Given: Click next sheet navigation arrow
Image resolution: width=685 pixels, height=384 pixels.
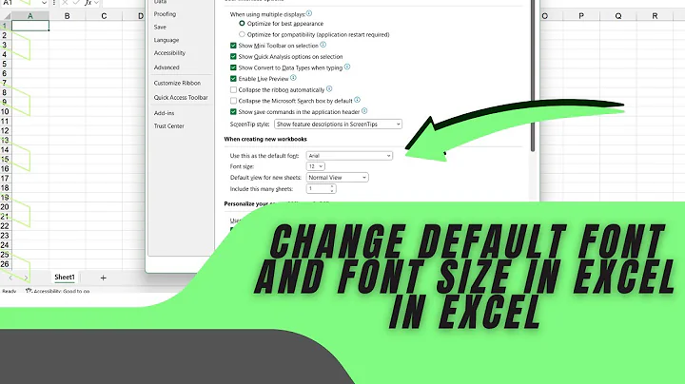Looking at the screenshot, I should click(26, 278).
